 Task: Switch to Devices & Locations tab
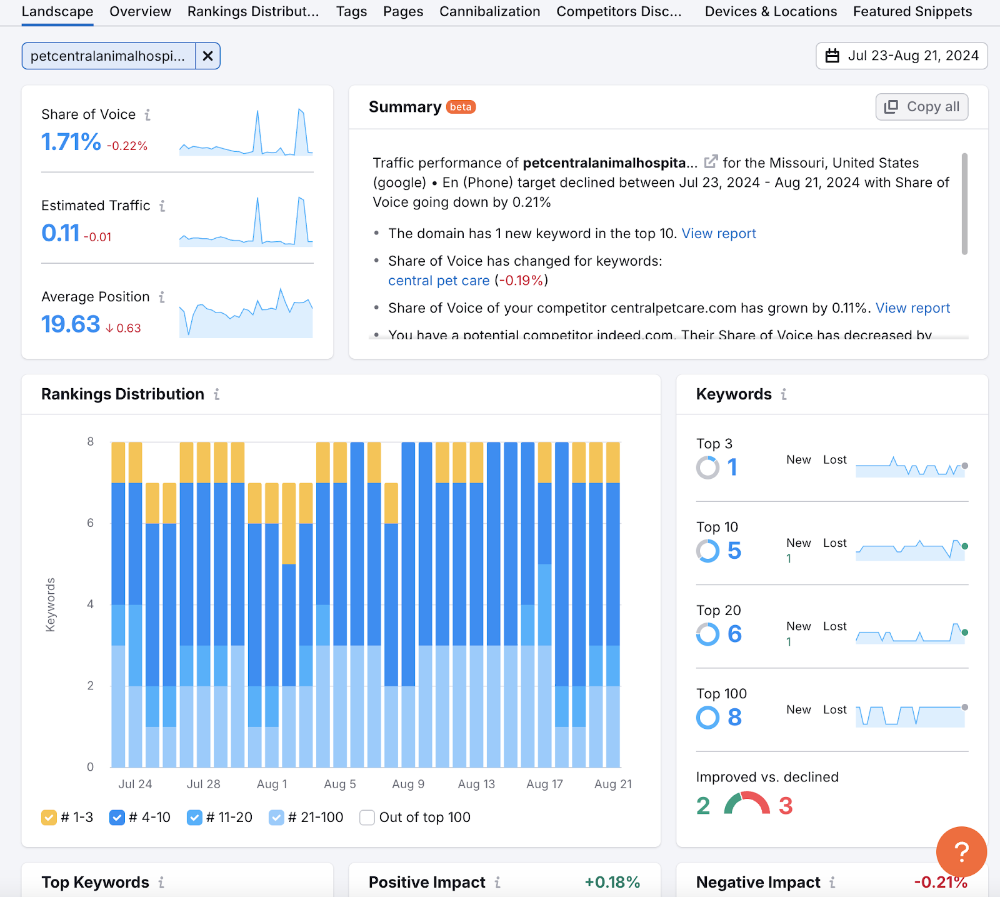point(771,12)
